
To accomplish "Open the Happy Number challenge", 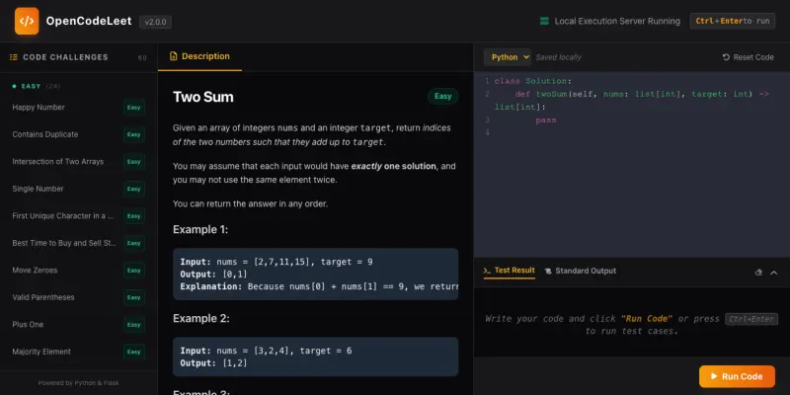I will [x=79, y=108].
